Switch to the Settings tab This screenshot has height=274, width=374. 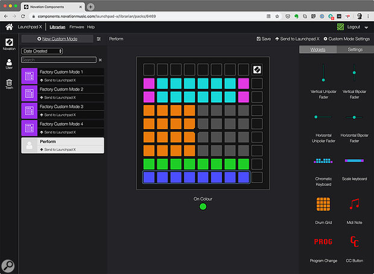click(355, 49)
